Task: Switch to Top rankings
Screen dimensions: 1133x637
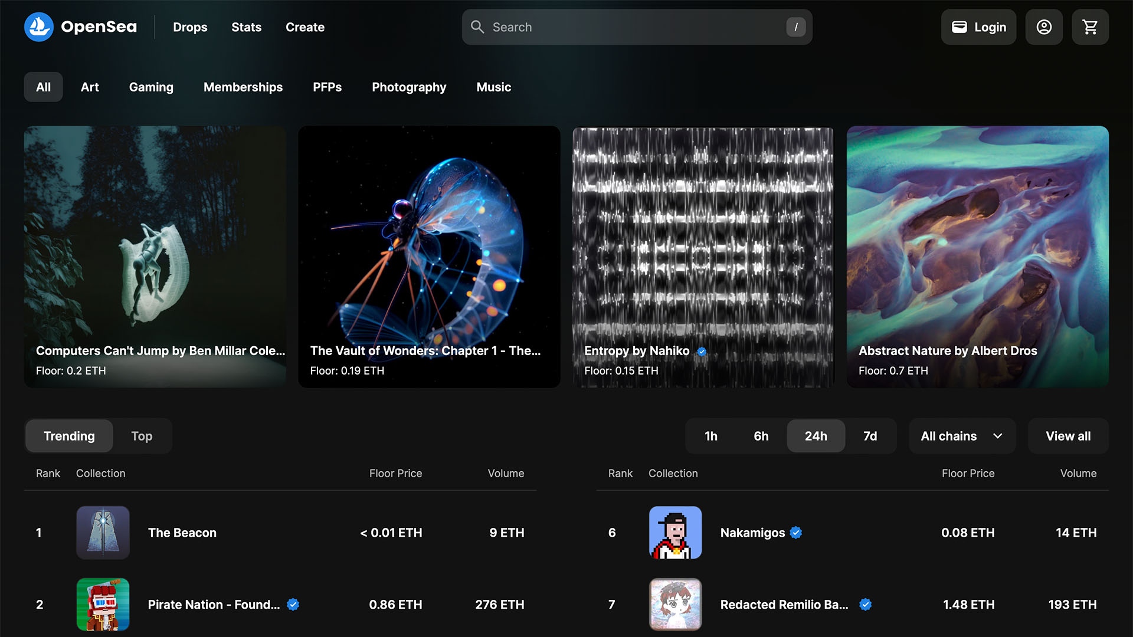Action: [x=142, y=436]
